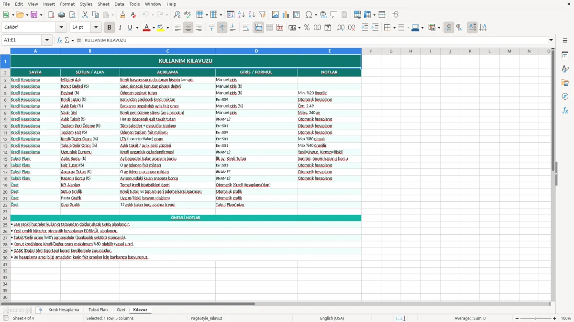Click row 23 header

5,211
